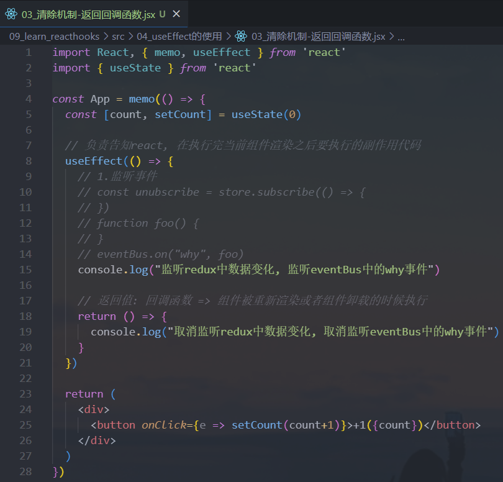Image resolution: width=503 pixels, height=482 pixels.
Task: Click the string '监听redux中数据变化' on line 15
Action: [218, 270]
